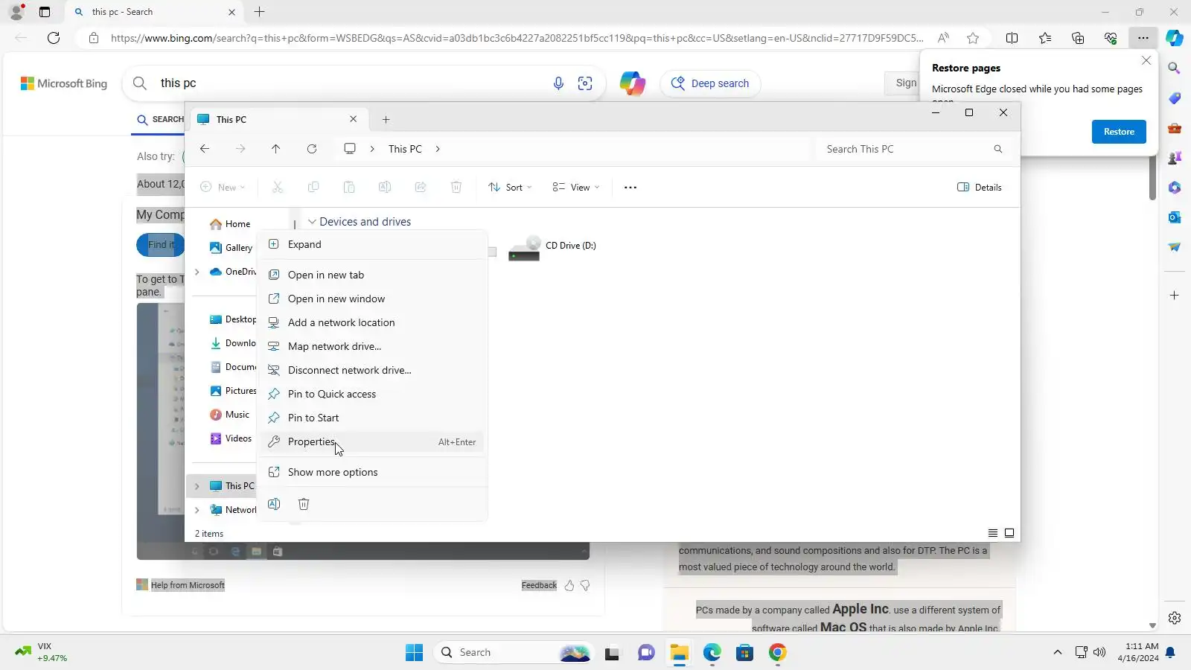
Task: Open the Read aloud icon in Edge
Action: [x=943, y=38]
